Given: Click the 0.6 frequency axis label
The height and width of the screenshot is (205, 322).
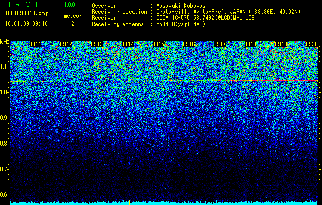Looking at the screenshot, I should [x=5, y=195].
